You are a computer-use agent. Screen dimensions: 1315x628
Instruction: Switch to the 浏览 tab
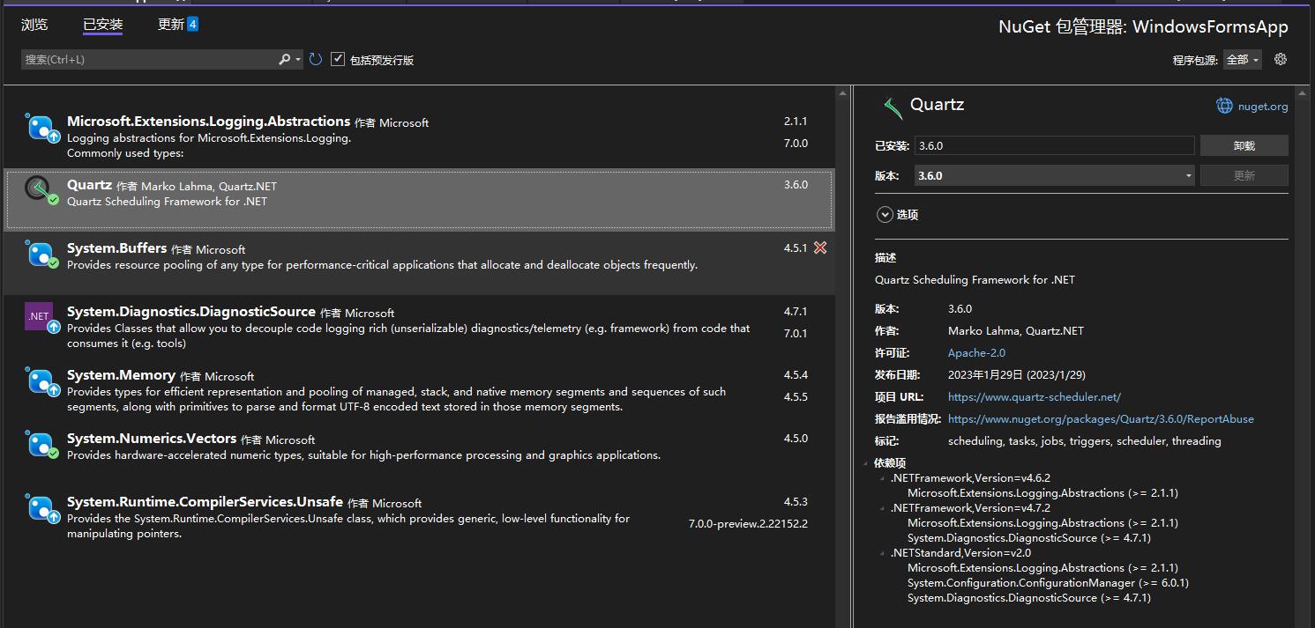click(34, 25)
